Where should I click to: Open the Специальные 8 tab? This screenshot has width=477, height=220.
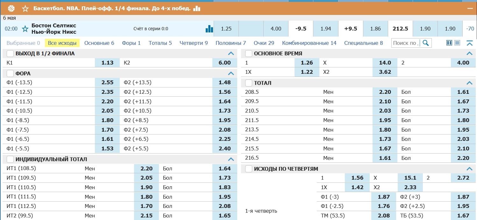364,43
